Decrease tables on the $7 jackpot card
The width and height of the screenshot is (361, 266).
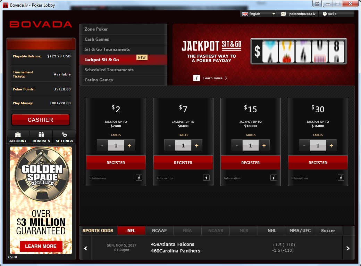pos(170,146)
